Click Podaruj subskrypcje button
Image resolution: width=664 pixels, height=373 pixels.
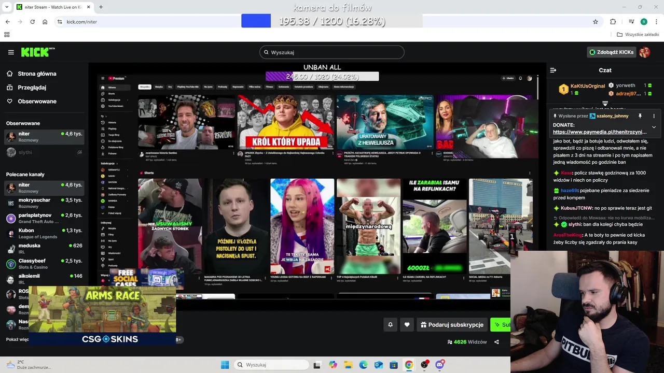tap(452, 325)
